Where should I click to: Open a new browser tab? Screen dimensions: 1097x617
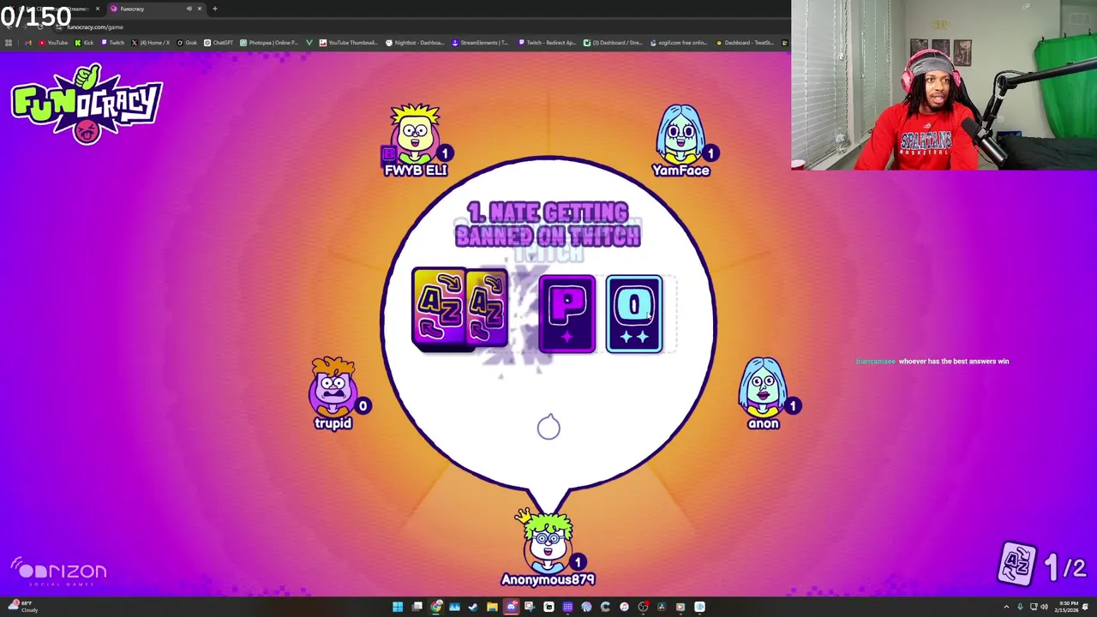(215, 9)
